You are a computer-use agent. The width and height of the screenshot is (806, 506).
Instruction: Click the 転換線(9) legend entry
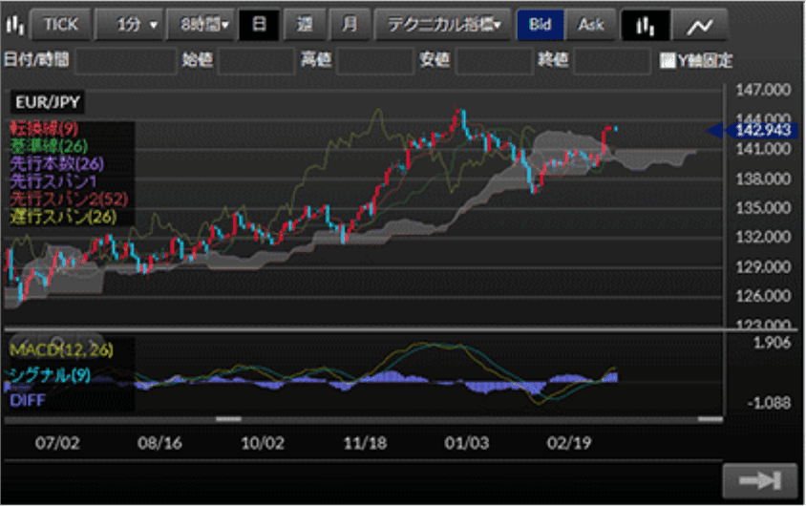point(44,129)
